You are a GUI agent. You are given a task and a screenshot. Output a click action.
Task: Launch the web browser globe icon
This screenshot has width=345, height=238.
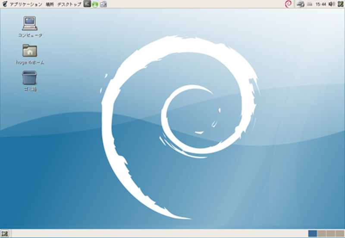(95, 4)
